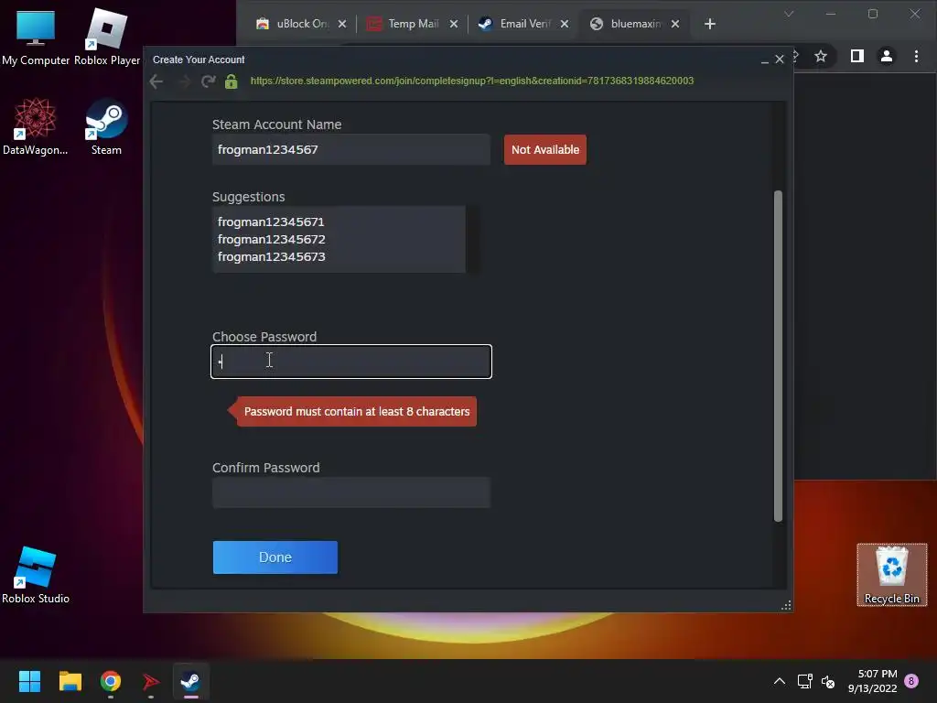Open Chrome from the taskbar
Image resolution: width=937 pixels, height=703 pixels.
click(x=111, y=681)
